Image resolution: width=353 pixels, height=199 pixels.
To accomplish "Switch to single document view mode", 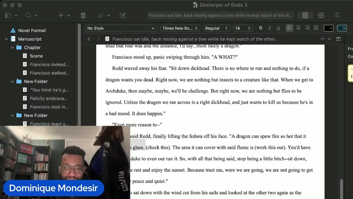I will tap(305, 15).
